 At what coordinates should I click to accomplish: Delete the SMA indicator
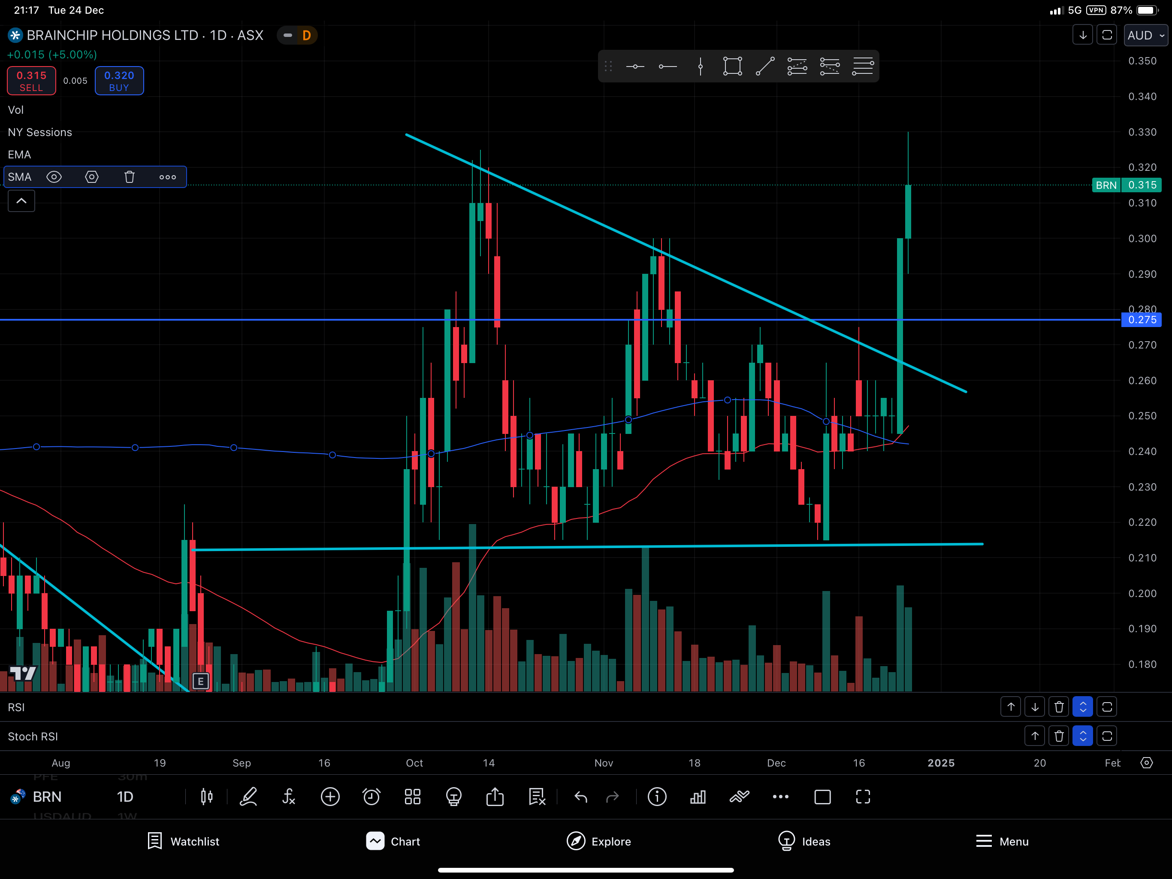point(130,177)
